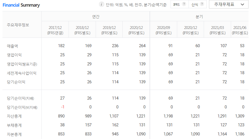Click 자본총계 value 945 for 2019/12
251x139 pixels.
[x=115, y=134]
